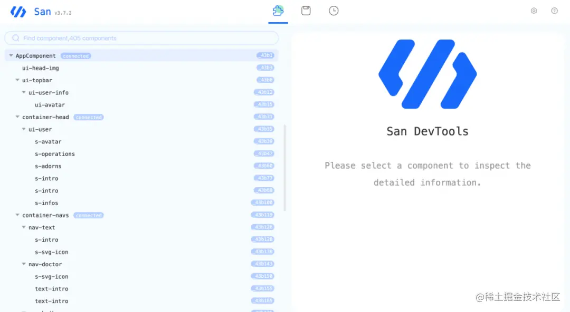Image resolution: width=570 pixels, height=312 pixels.
Task: Collapse the ui-topbar node arrow
Action: tap(17, 80)
